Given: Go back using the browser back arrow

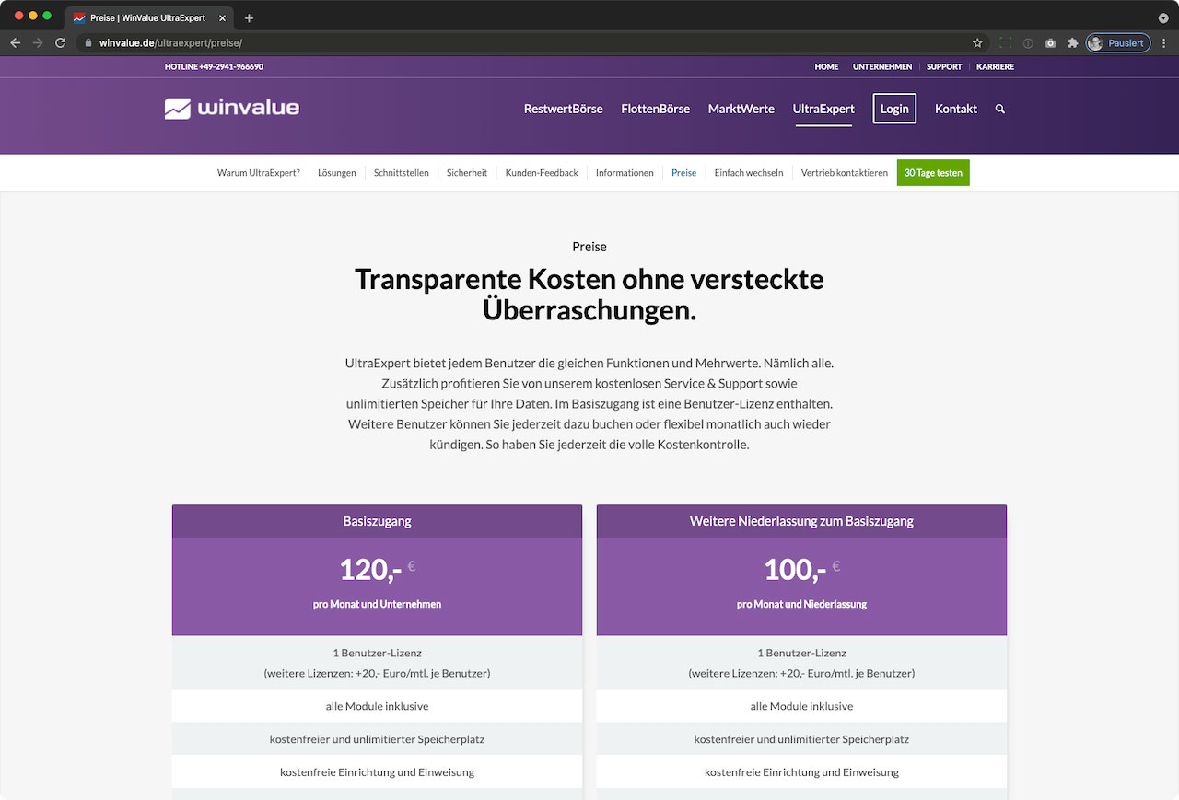Looking at the screenshot, I should 16,42.
